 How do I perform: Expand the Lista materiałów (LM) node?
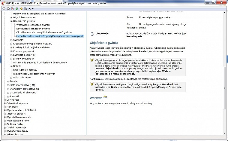point(8,85)
